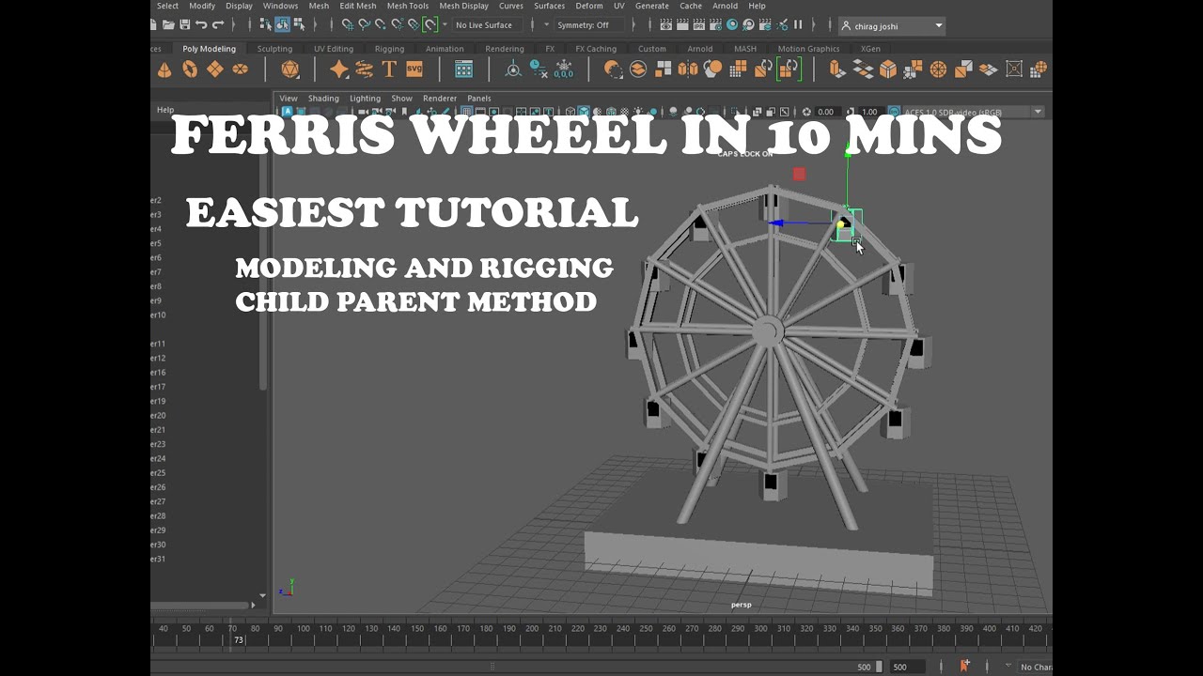Toggle snap to grids magnet icon
The image size is (1203, 676).
point(348,25)
